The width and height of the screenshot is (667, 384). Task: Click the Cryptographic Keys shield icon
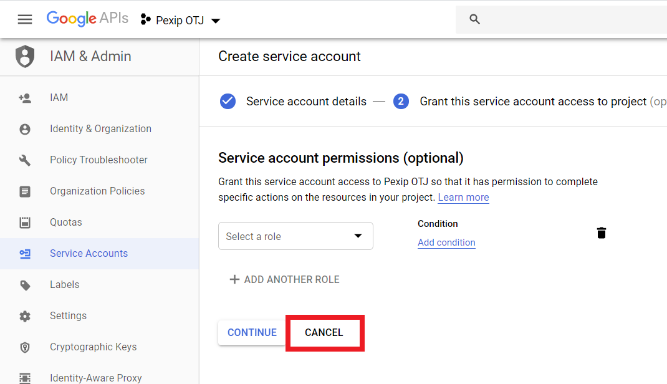(x=25, y=347)
